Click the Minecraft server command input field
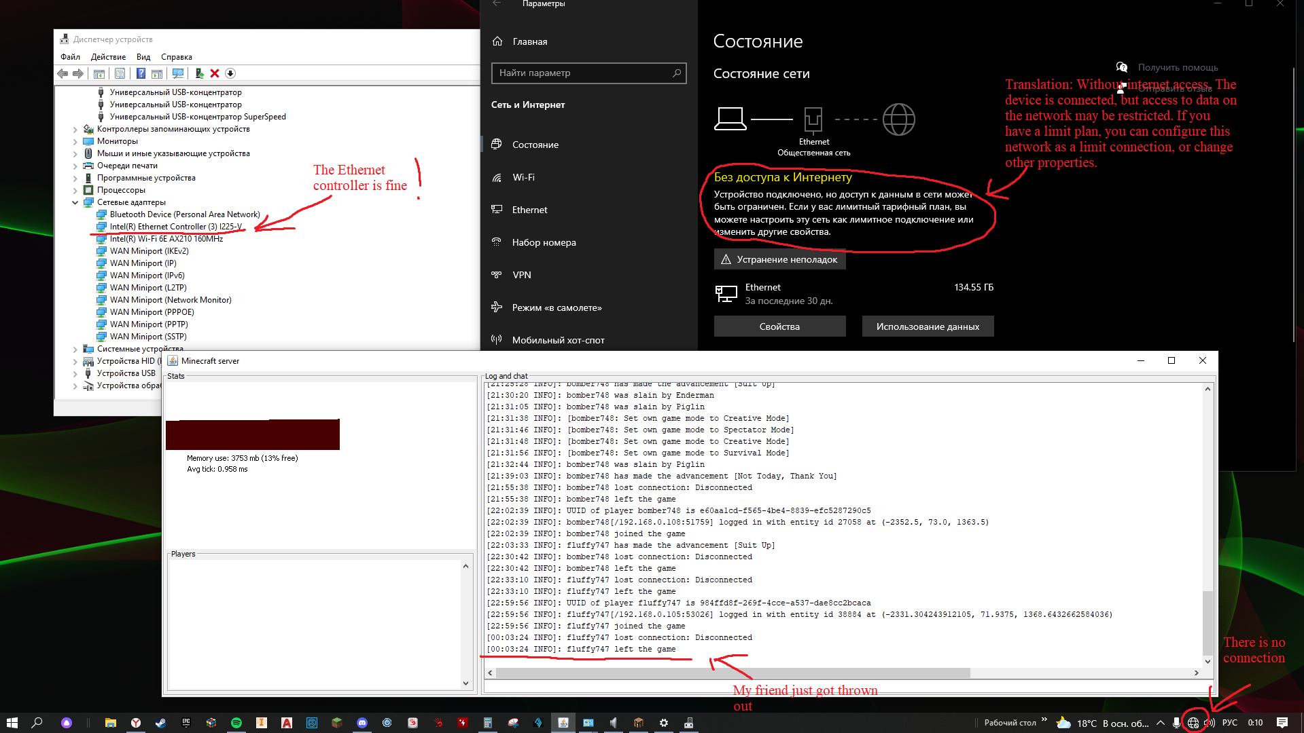 click(x=848, y=686)
